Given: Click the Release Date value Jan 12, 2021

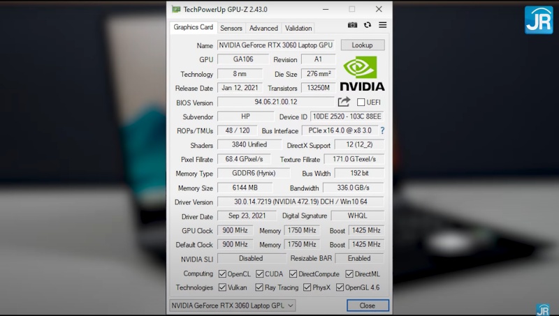Looking at the screenshot, I should point(240,87).
